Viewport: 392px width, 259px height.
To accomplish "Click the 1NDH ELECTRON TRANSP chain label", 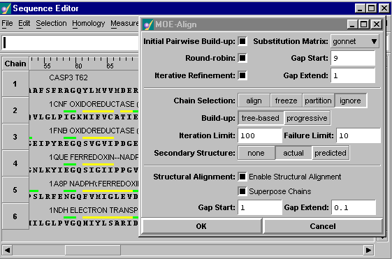I will [94, 210].
